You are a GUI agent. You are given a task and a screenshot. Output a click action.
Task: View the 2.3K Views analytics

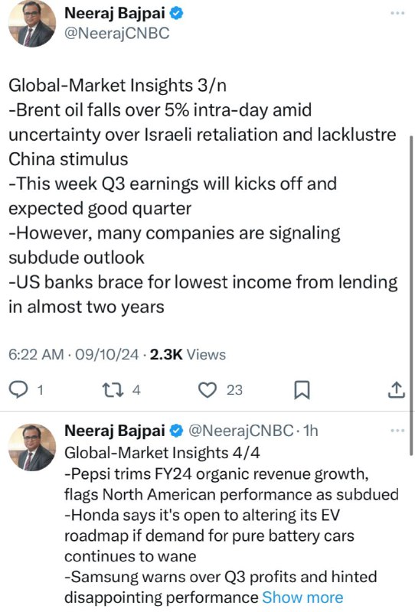(188, 354)
